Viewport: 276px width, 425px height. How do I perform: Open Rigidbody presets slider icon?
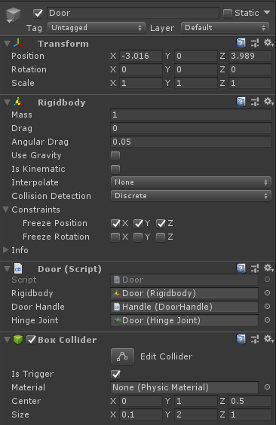click(x=255, y=102)
